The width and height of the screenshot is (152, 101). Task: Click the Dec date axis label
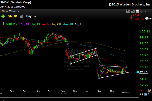(50, 91)
